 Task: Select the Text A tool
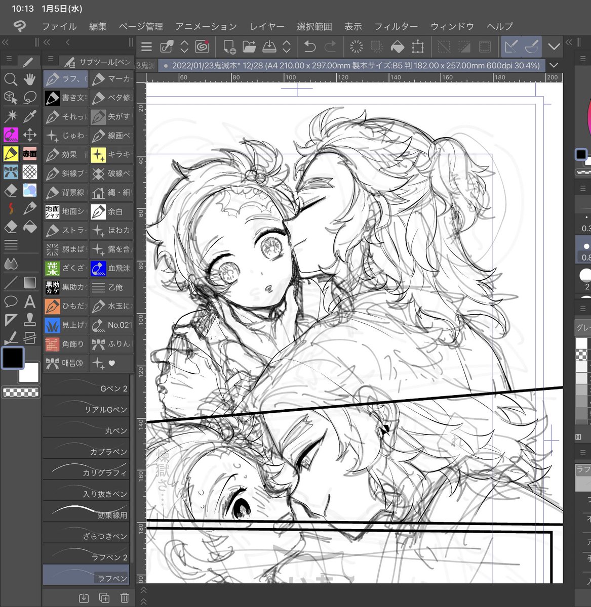point(30,301)
